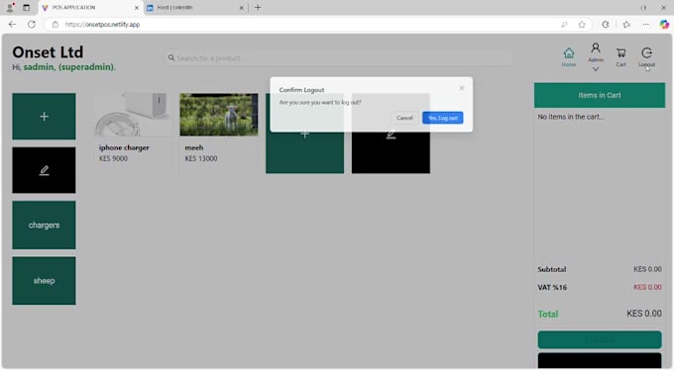Image resolution: width=674 pixels, height=370 pixels.
Task: Open the tab actions menu icon
Action: pyautogui.click(x=26, y=7)
